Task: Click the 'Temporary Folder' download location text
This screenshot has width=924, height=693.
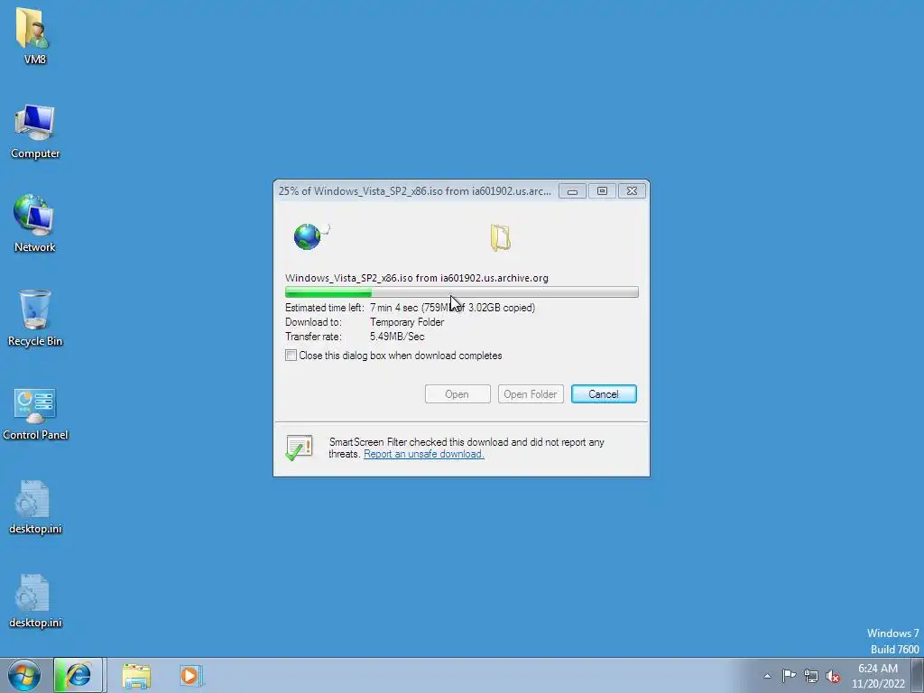Action: tap(407, 322)
